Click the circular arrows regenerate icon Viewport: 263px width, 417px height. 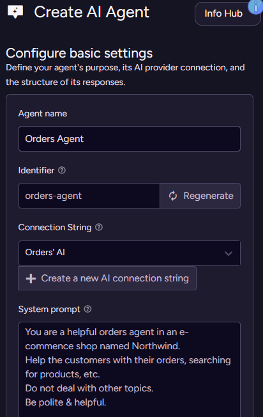[x=173, y=196]
